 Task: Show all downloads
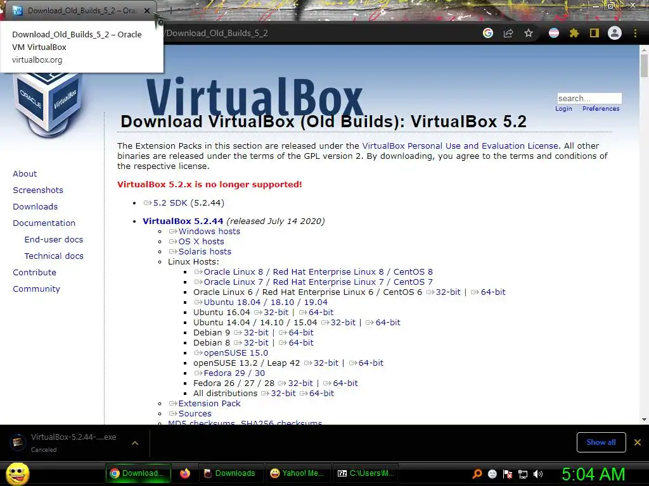601,442
